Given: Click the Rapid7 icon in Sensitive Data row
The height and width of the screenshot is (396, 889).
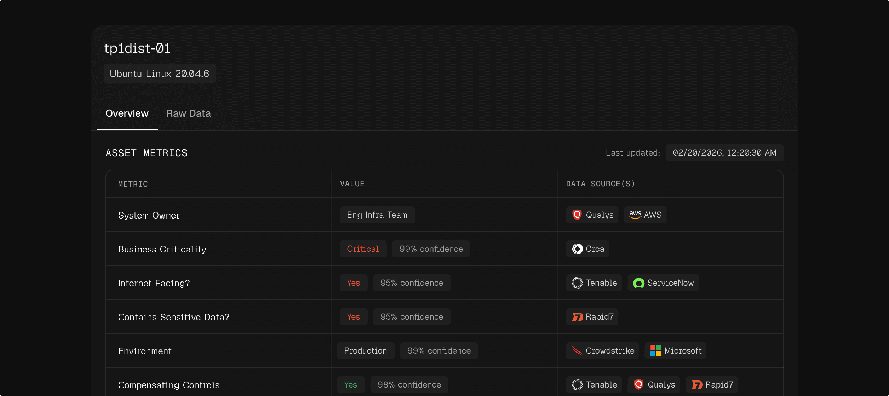Looking at the screenshot, I should pyautogui.click(x=577, y=317).
